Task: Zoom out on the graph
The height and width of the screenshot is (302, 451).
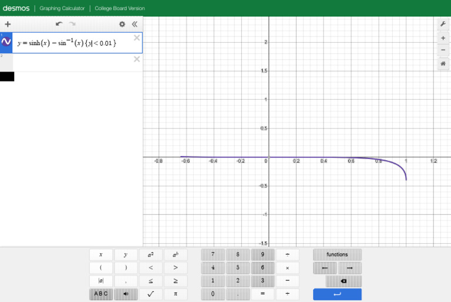Action: click(443, 50)
